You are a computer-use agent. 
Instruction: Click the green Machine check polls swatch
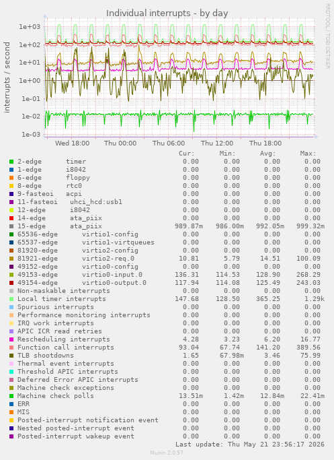click(11, 396)
